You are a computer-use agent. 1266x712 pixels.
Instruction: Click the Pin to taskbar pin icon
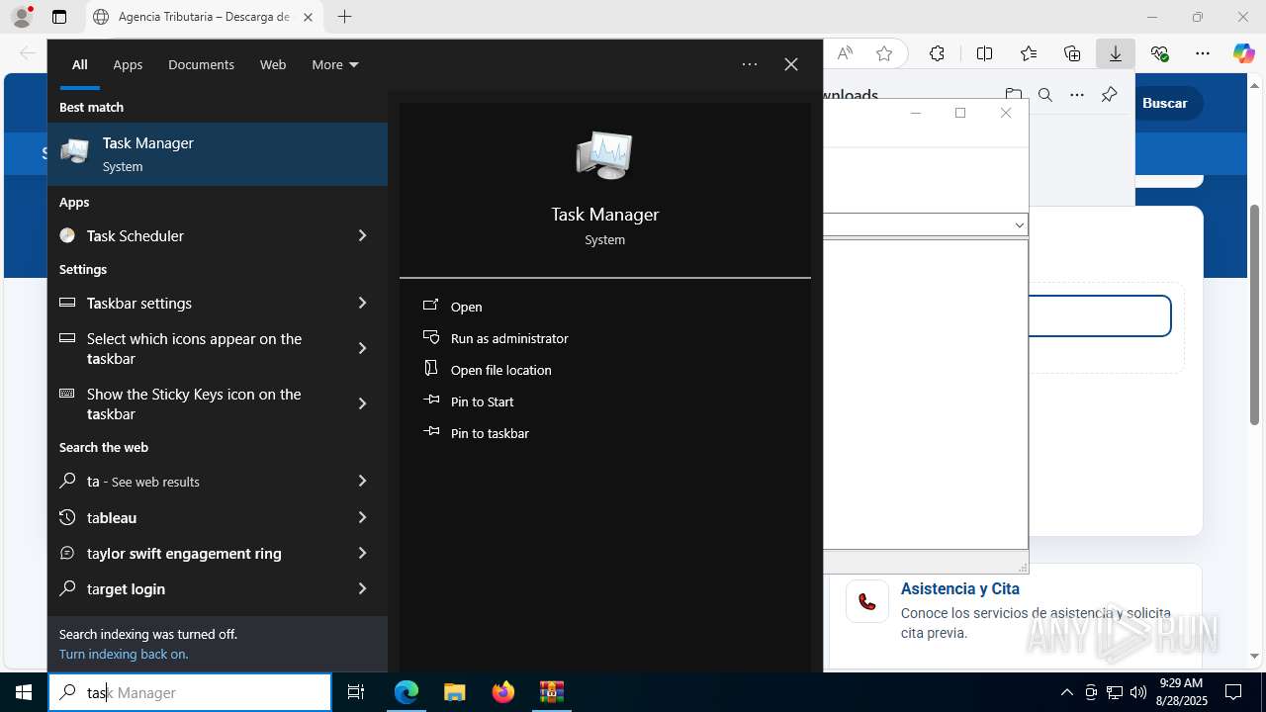click(430, 432)
